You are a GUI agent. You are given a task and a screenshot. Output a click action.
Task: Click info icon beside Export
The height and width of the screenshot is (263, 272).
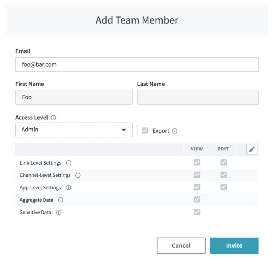175,131
